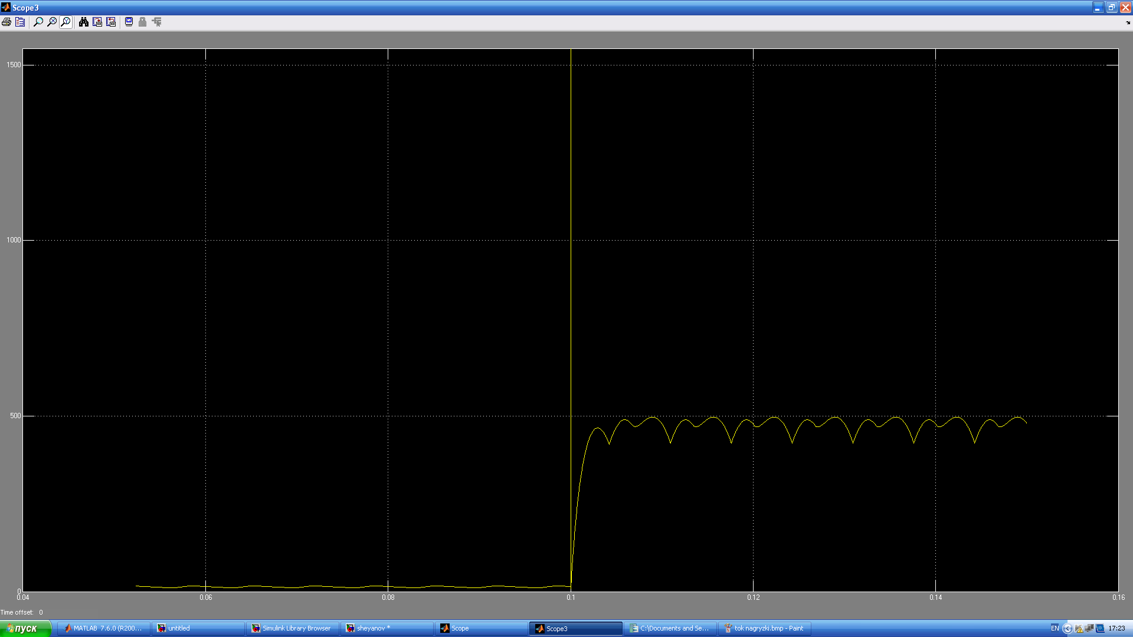Screen dimensions: 1133x637
Task: Click the 17:23 clock
Action: tap(1116, 628)
